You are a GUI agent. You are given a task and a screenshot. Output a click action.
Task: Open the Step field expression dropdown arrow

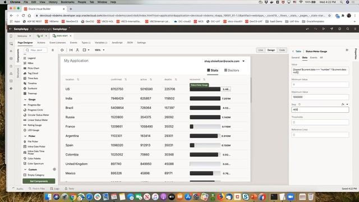347,104
